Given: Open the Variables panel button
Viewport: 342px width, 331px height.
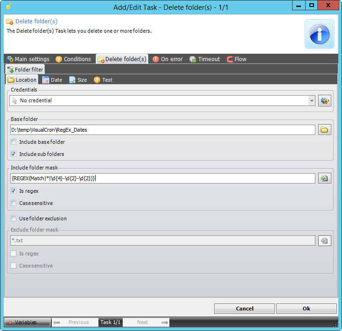Looking at the screenshot, I should coord(27,322).
